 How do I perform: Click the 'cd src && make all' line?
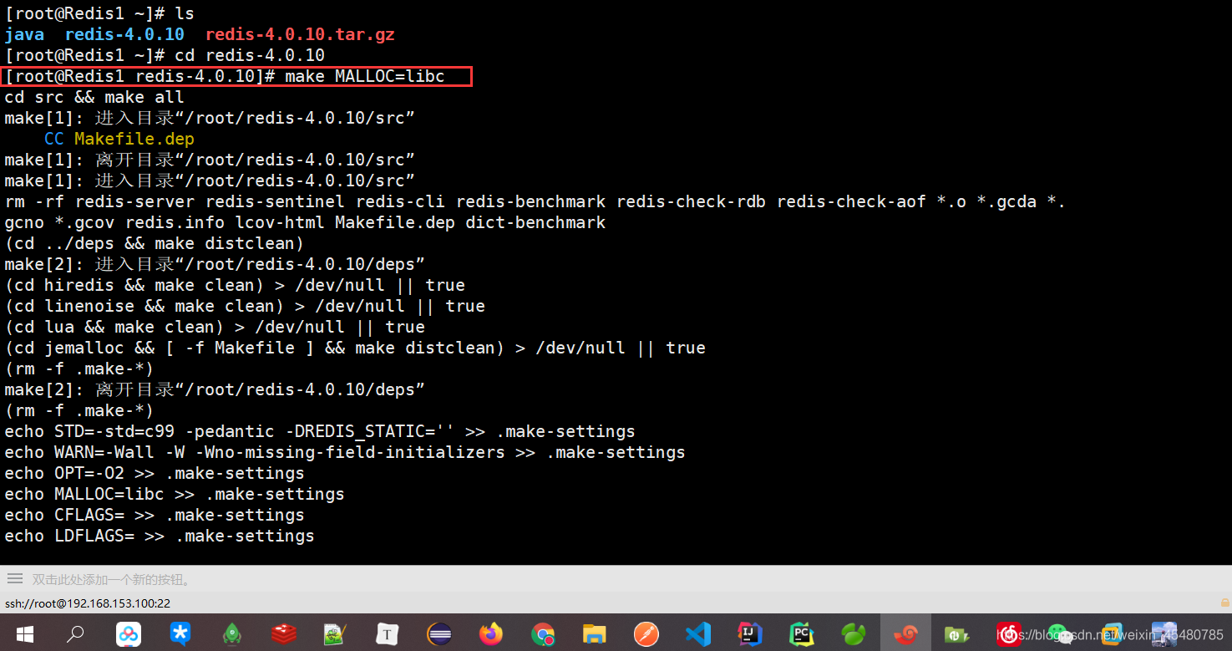point(94,98)
